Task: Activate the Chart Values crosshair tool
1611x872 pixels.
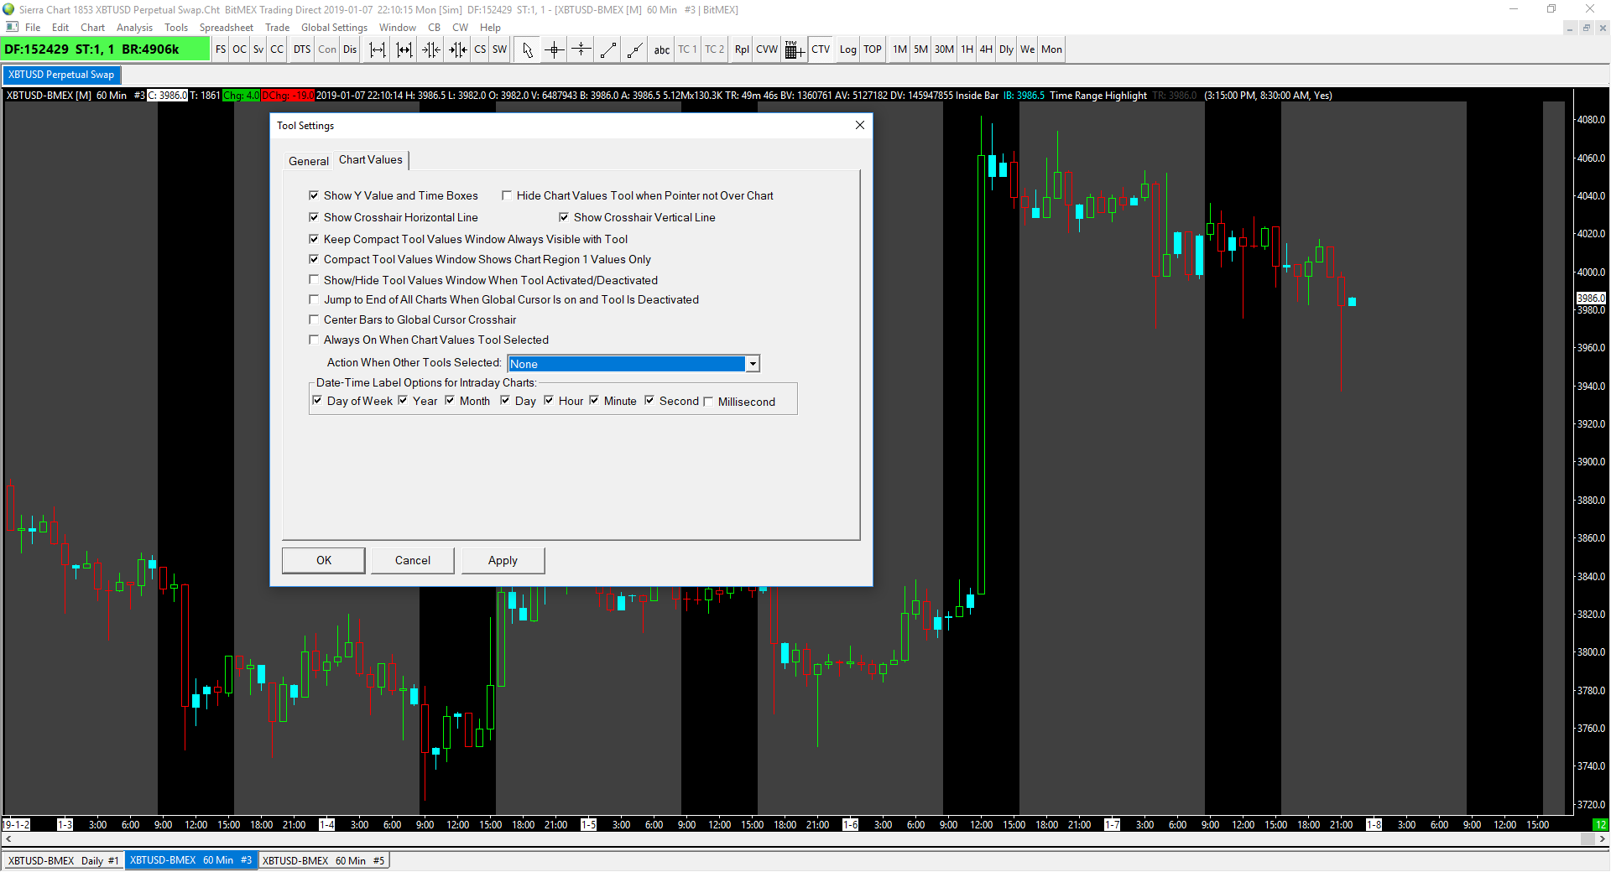Action: (554, 49)
